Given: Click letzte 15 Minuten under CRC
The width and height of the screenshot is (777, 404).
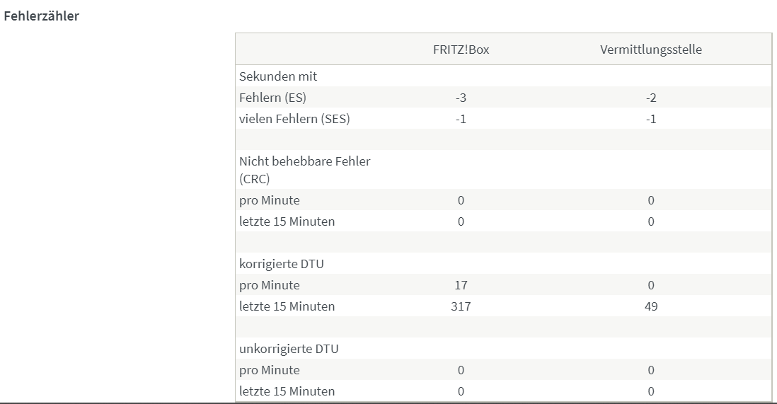Looking at the screenshot, I should tap(287, 221).
